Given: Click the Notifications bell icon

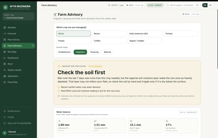Looking at the screenshot, I should pos(5,111).
